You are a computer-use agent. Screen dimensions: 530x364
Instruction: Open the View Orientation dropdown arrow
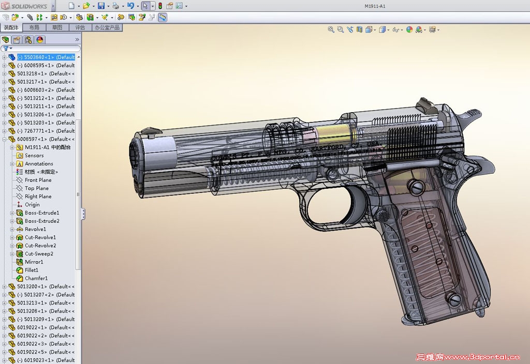pos(375,30)
